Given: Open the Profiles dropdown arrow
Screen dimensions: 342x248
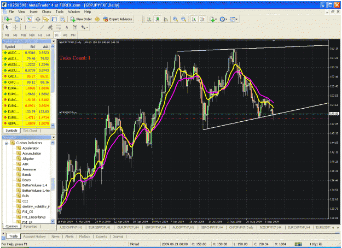Looking at the screenshot, I should (21, 19).
